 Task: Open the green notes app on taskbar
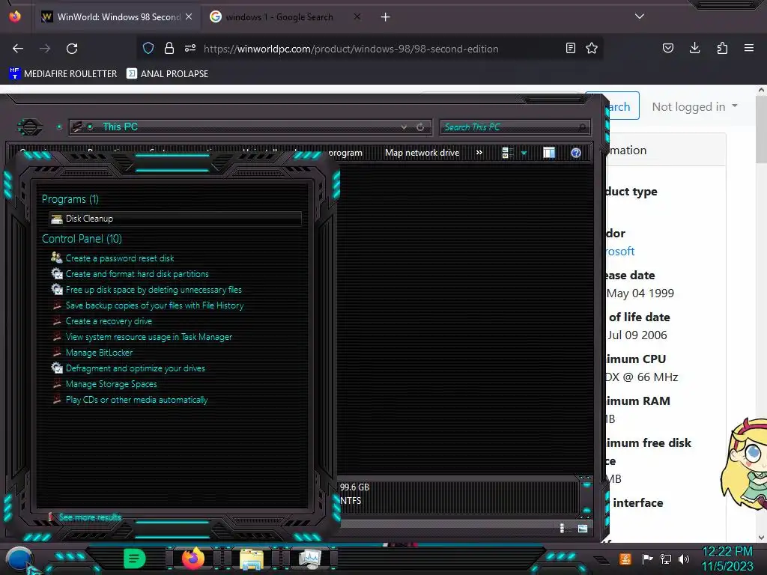click(135, 559)
